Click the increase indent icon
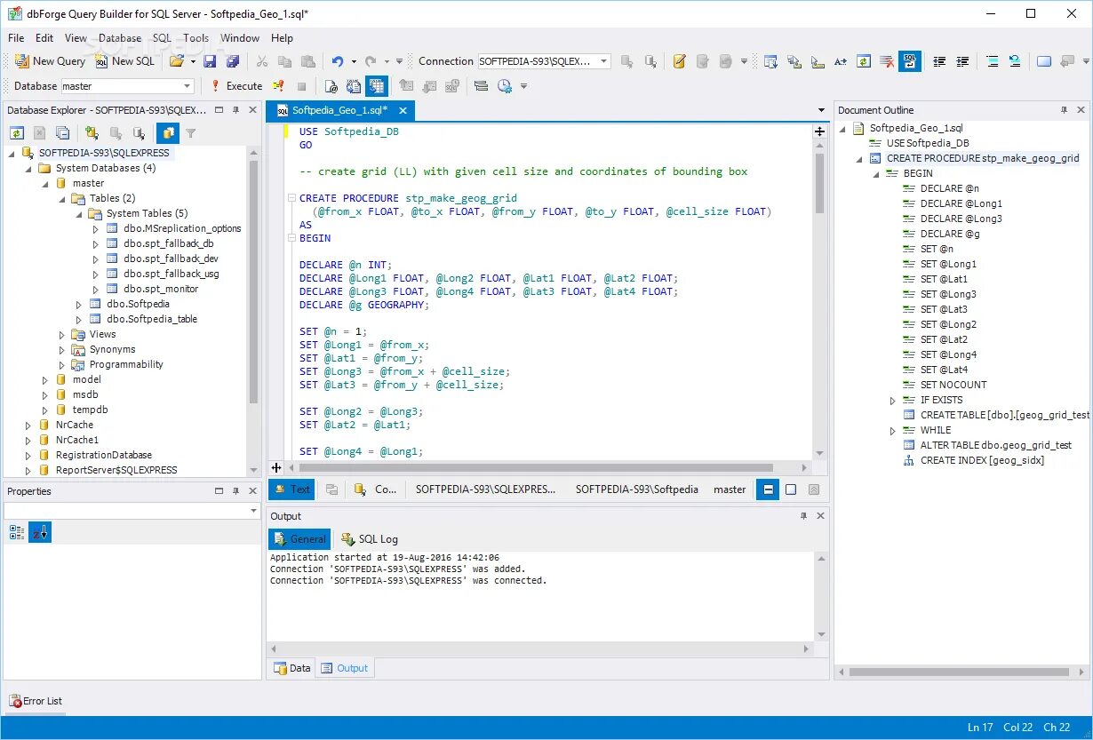The image size is (1093, 740). [x=962, y=61]
